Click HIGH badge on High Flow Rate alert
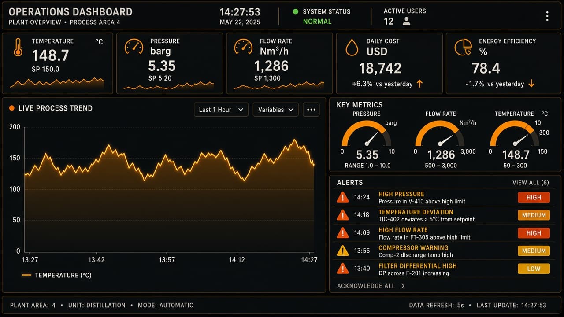 point(534,233)
